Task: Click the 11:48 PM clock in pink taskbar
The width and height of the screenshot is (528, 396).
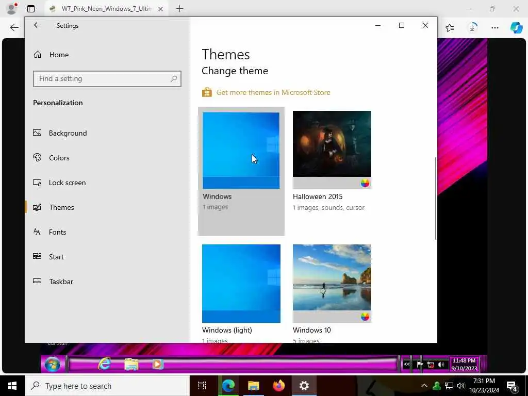Action: coord(464,365)
